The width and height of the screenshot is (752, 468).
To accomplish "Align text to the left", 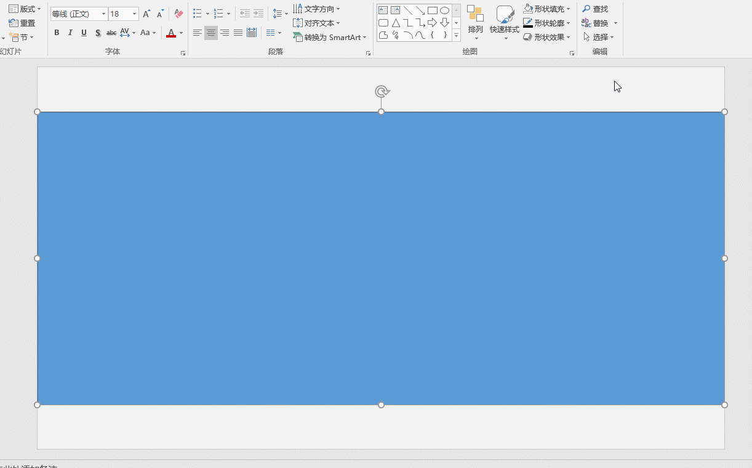I will coord(197,33).
